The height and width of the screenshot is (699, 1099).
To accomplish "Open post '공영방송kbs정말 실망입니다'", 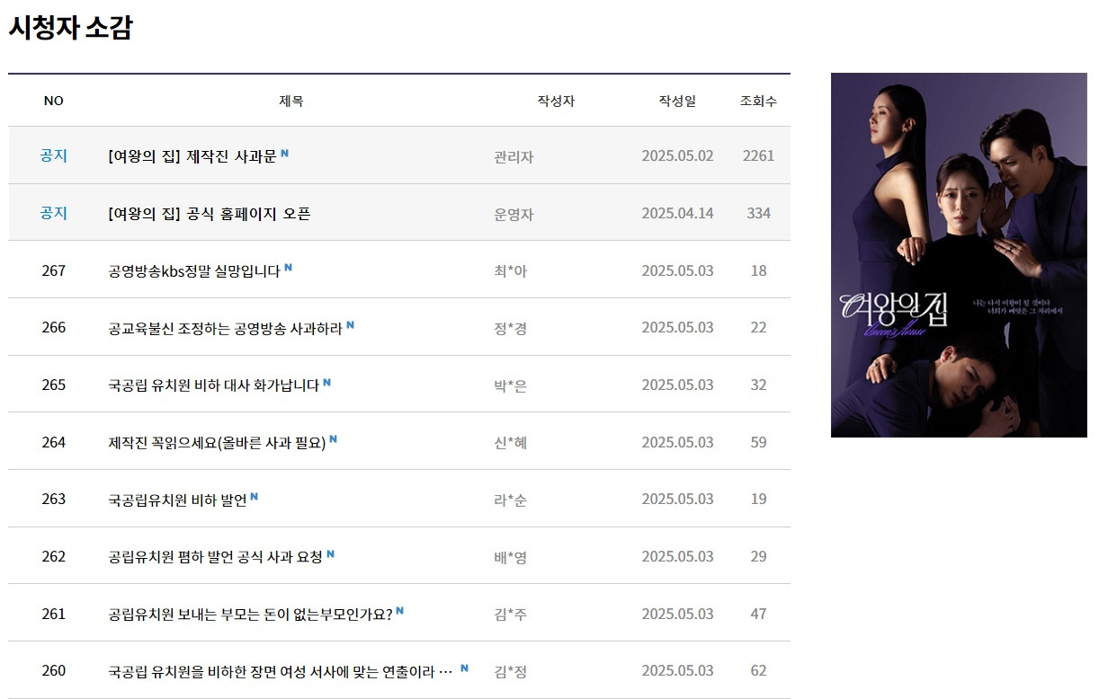I will click(x=194, y=270).
